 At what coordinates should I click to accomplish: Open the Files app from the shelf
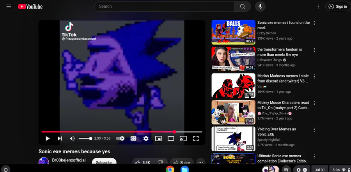[x=185, y=169]
